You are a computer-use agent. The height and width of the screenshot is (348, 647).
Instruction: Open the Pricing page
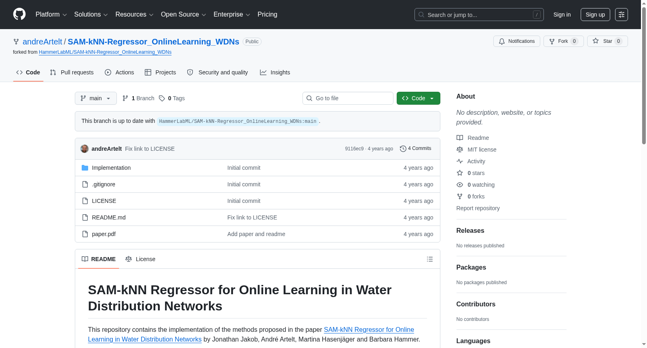267,15
